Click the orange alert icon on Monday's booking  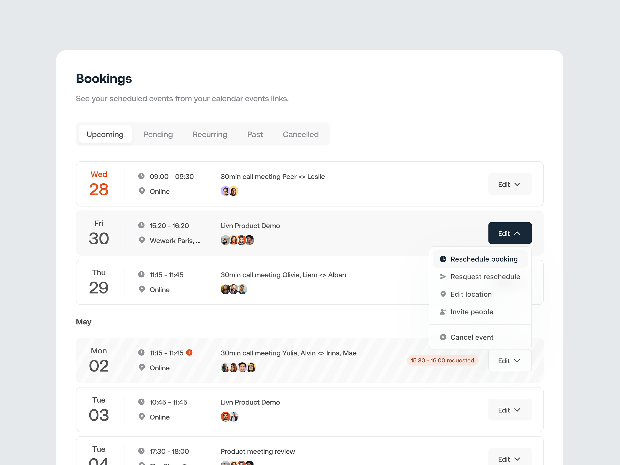point(189,353)
